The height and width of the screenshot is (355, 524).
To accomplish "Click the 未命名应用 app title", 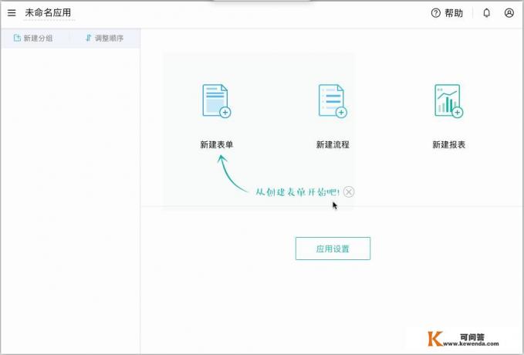I will click(x=49, y=13).
